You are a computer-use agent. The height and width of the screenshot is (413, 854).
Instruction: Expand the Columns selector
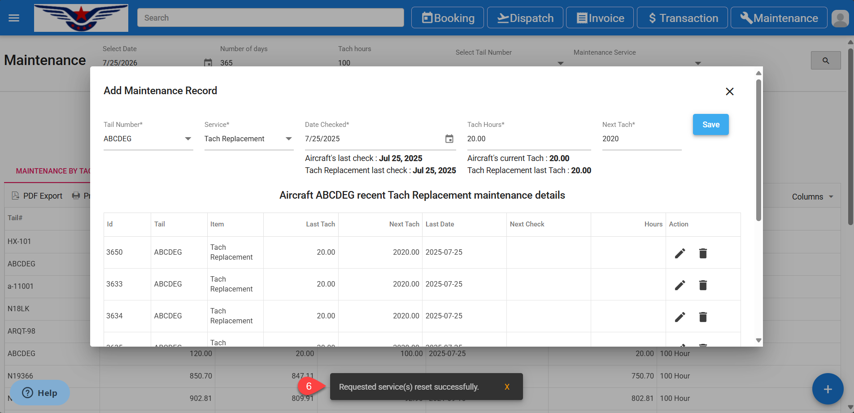[812, 197]
